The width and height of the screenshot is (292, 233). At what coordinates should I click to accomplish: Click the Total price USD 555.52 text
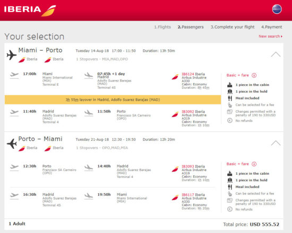coord(251,225)
